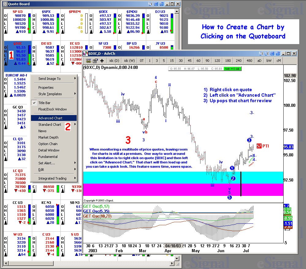Select the $INDU quote symbol

tap(132, 12)
